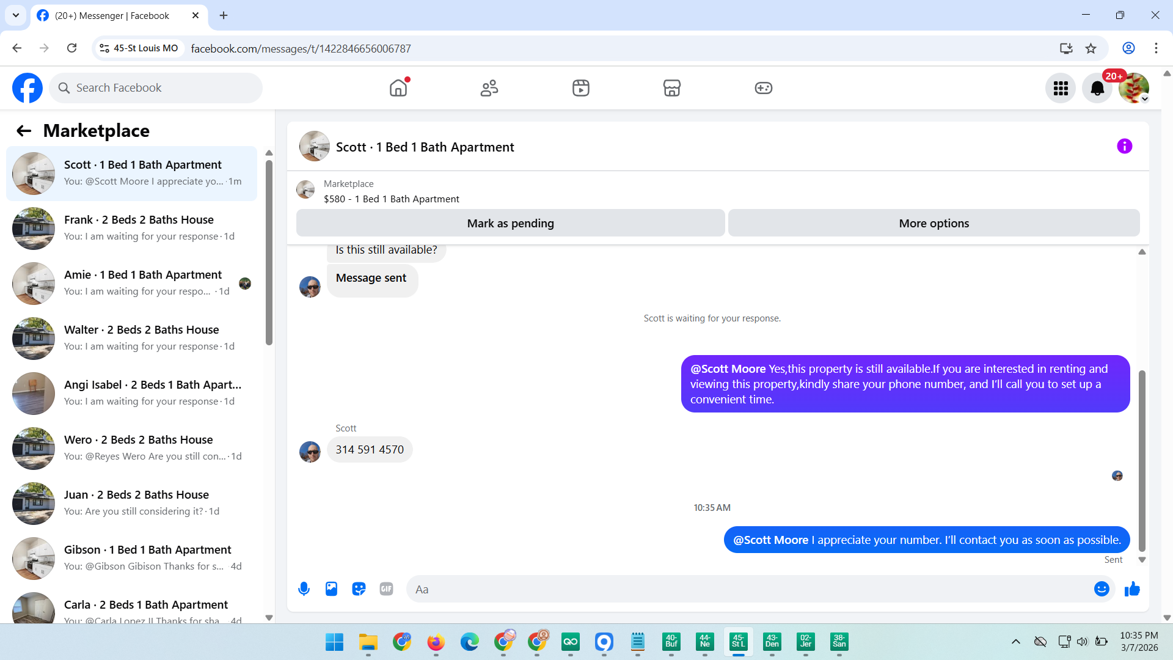Open the notifications bell
1173x660 pixels.
click(1097, 88)
